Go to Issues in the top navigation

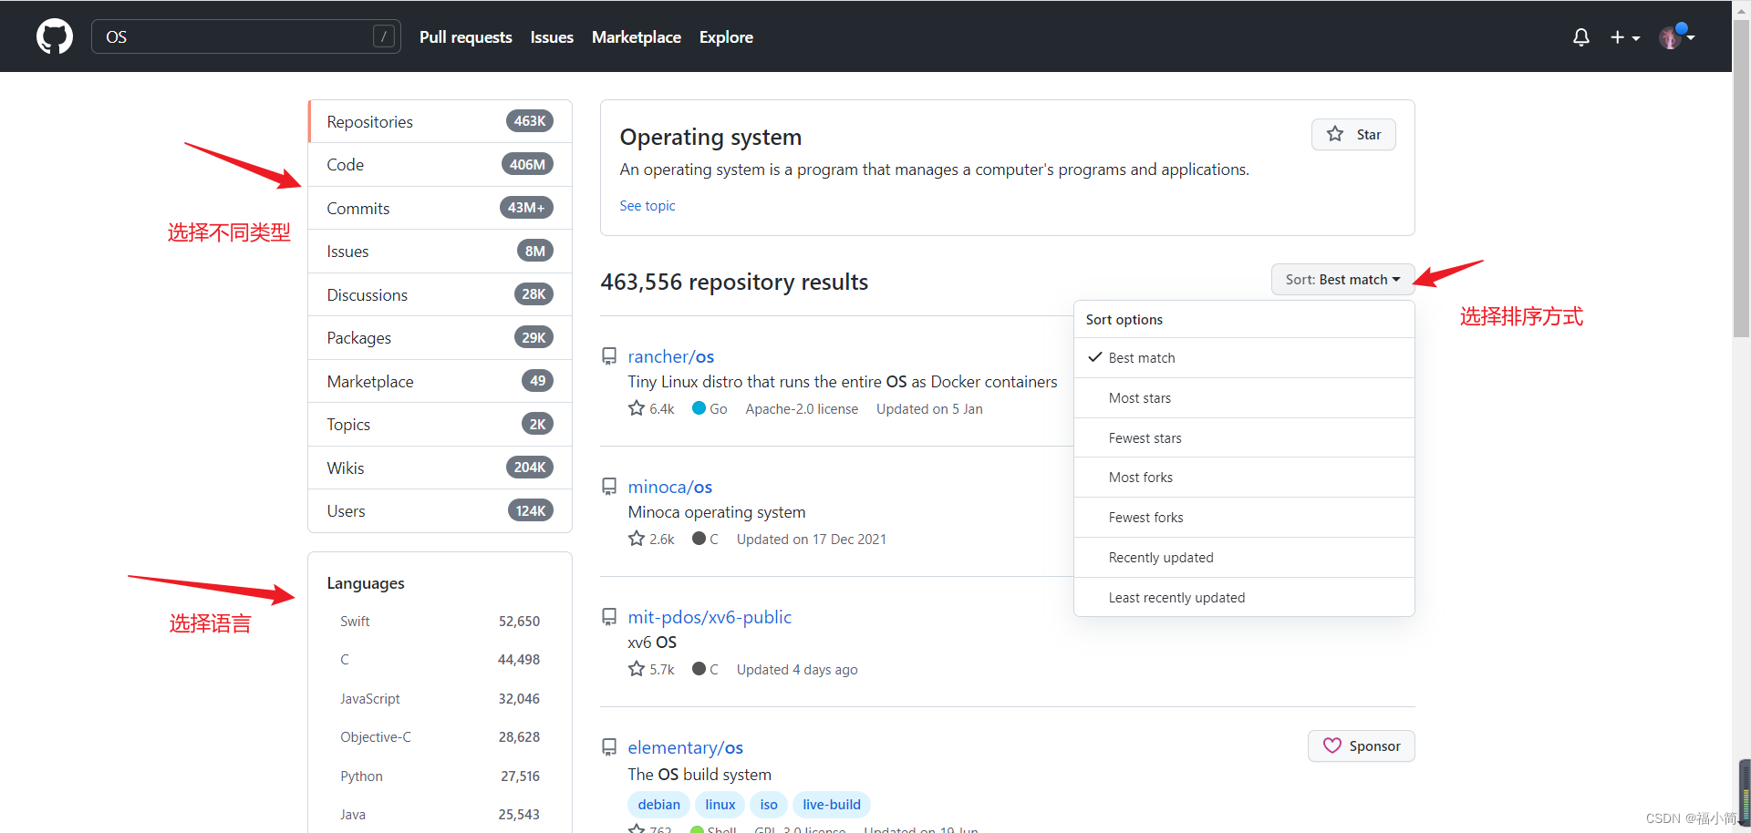pyautogui.click(x=552, y=37)
